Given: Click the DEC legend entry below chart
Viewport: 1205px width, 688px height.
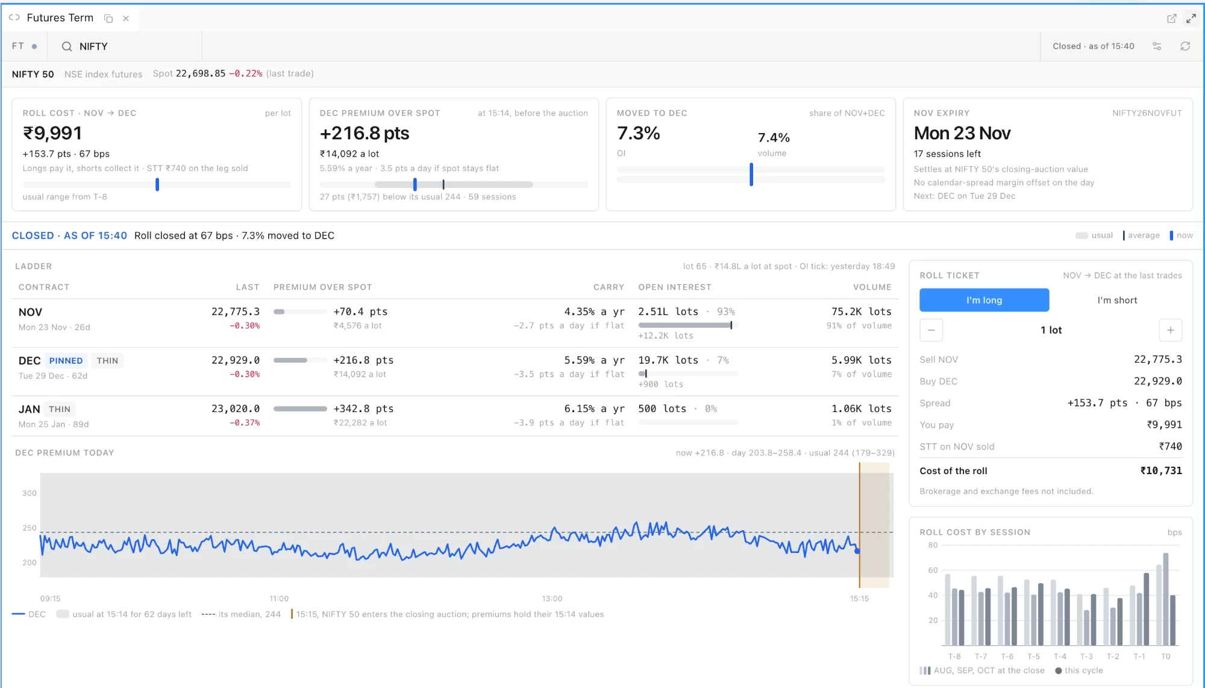Looking at the screenshot, I should 29,615.
